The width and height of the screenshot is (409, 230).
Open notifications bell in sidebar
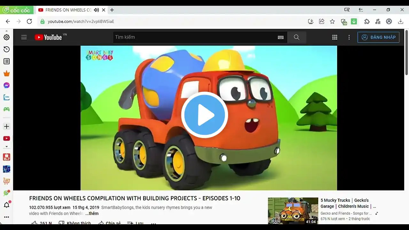pos(6,205)
